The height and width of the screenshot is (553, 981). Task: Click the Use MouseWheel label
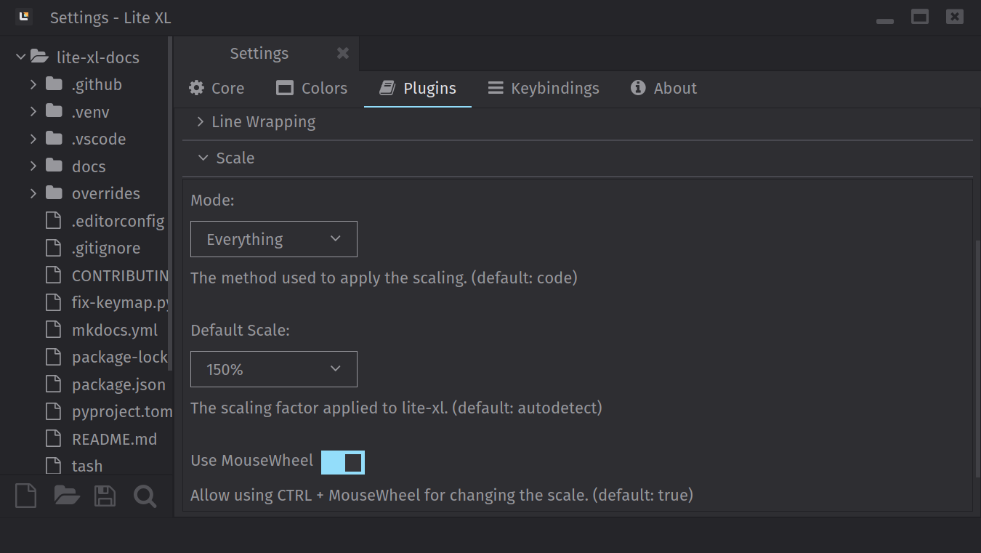251,461
